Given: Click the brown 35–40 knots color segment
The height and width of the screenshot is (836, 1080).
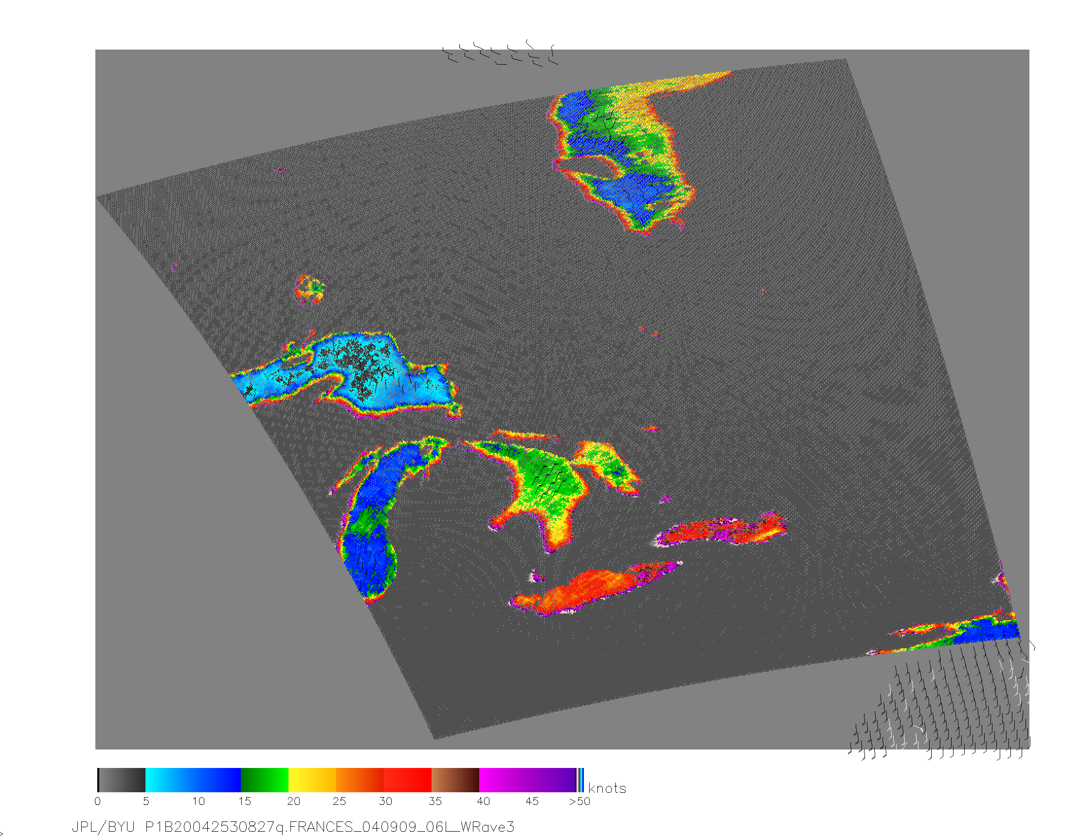Looking at the screenshot, I should coord(455,780).
